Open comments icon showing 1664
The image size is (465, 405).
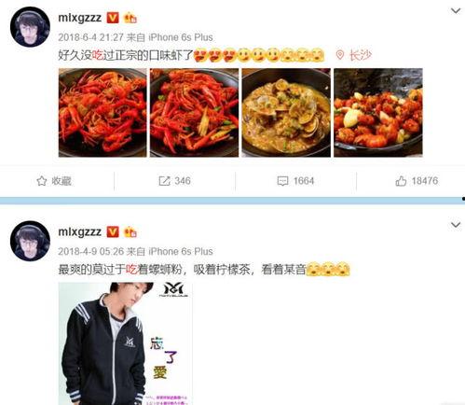[x=282, y=181]
